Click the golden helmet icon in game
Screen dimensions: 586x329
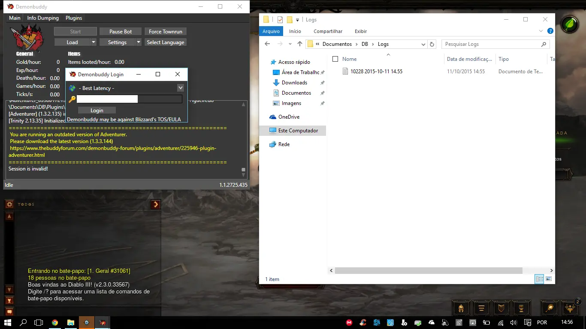point(461,308)
